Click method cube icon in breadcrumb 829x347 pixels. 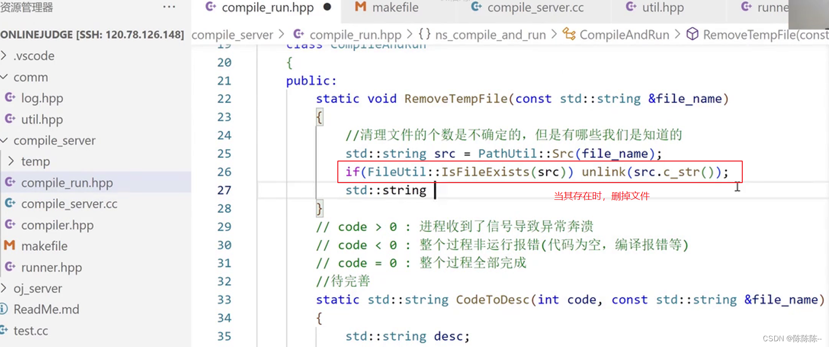(x=692, y=34)
